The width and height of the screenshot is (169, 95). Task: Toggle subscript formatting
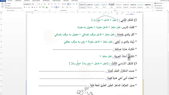tap(35, 7)
